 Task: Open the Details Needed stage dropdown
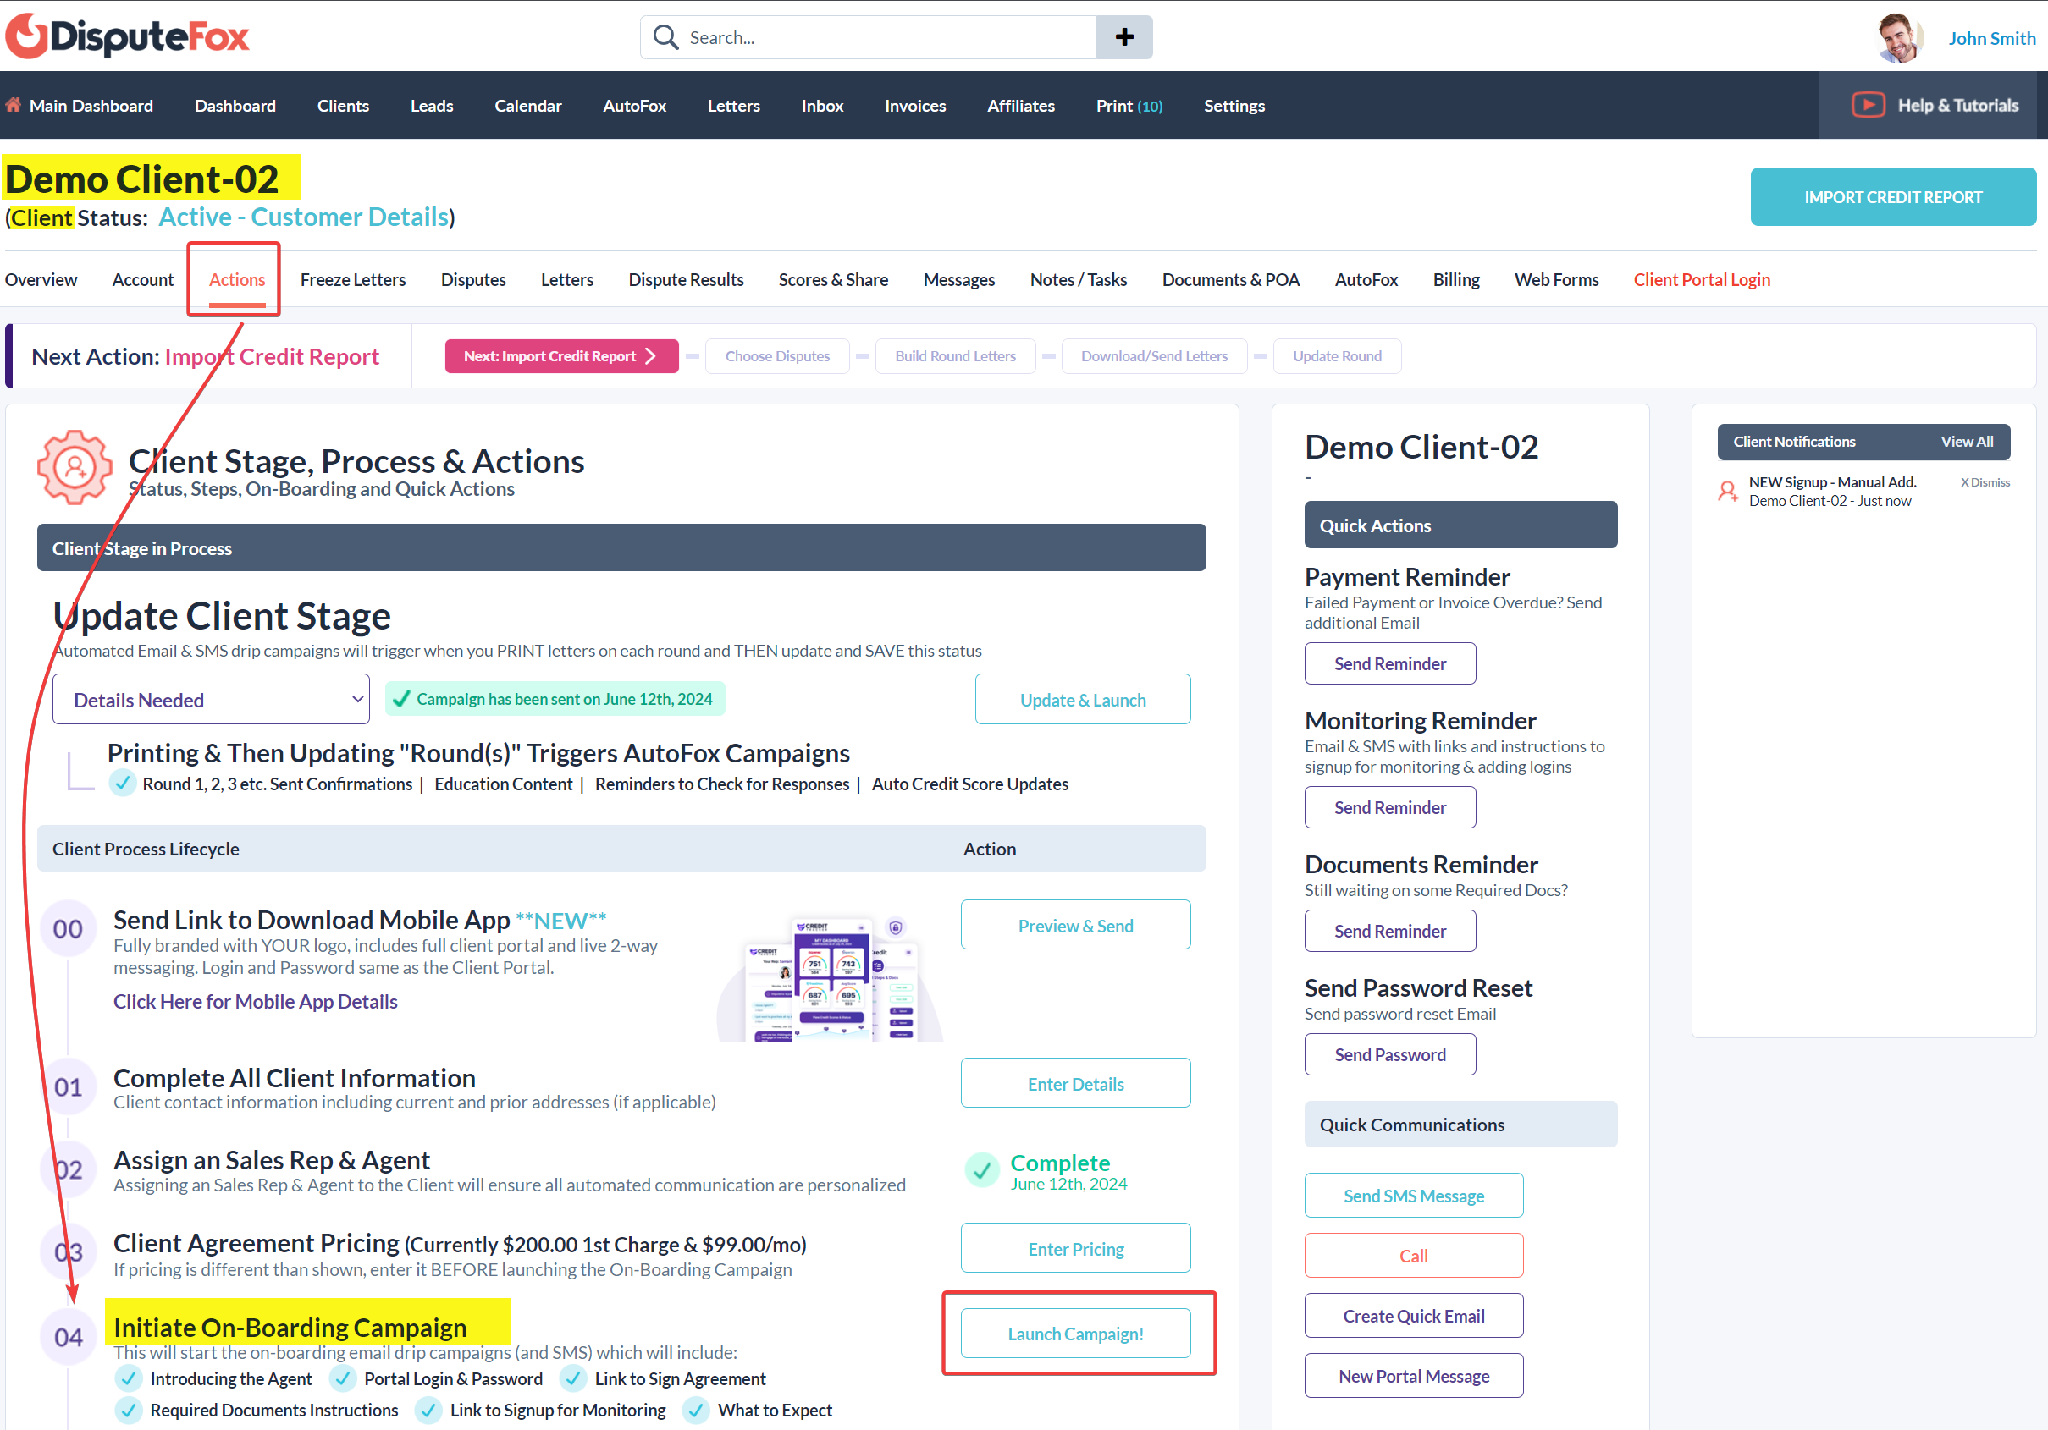(211, 700)
